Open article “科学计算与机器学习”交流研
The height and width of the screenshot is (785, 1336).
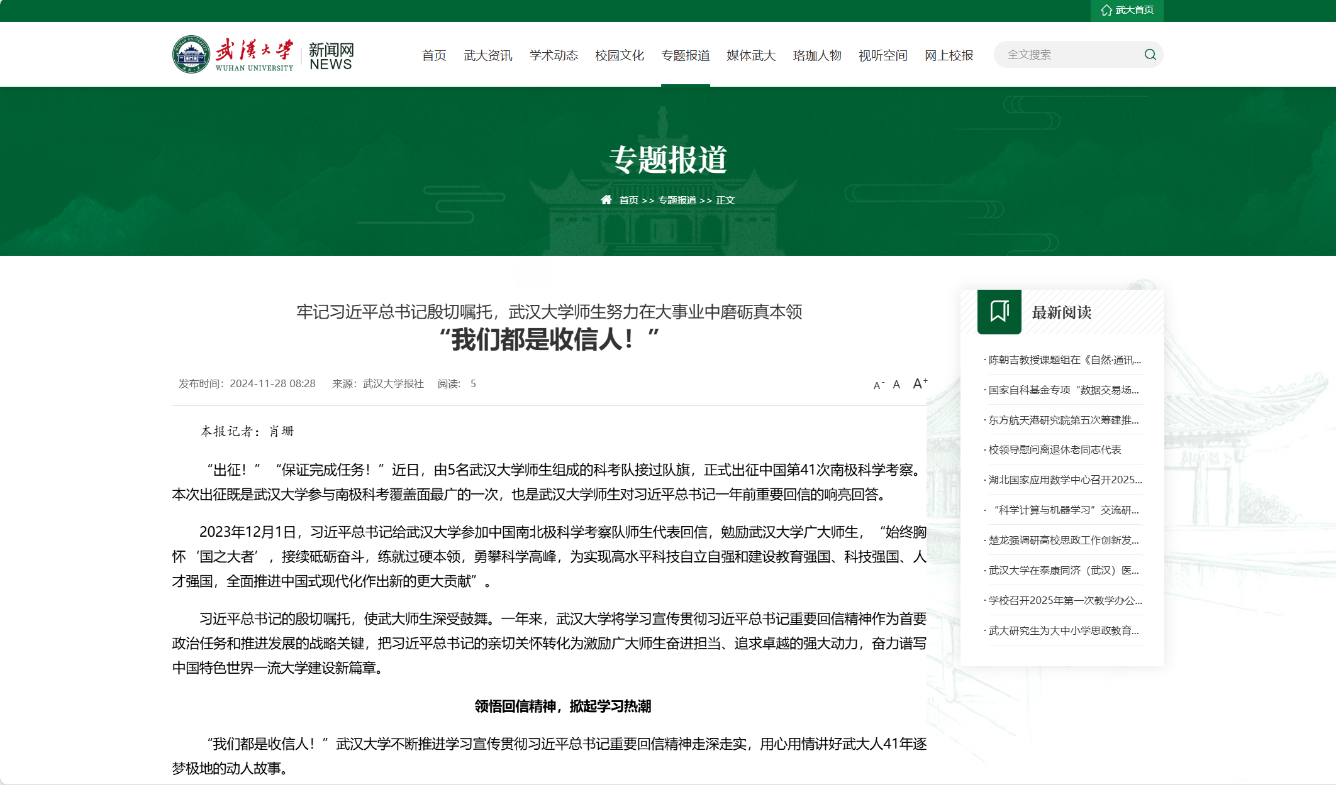point(1064,510)
